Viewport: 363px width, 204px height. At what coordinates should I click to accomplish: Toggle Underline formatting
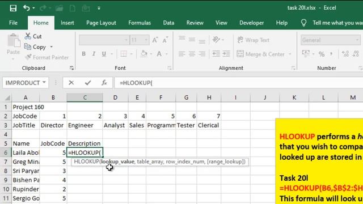(104, 54)
